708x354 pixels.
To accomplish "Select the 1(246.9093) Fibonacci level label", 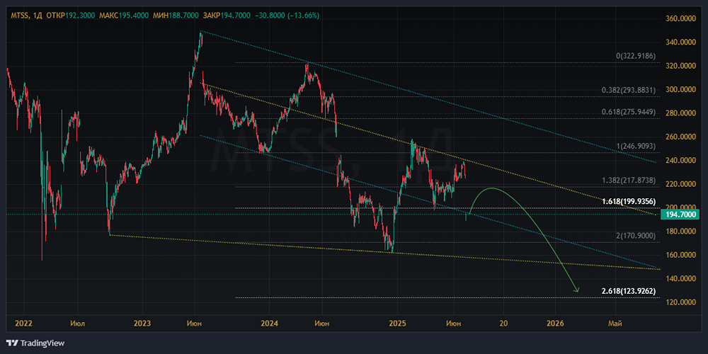I will click(x=636, y=147).
